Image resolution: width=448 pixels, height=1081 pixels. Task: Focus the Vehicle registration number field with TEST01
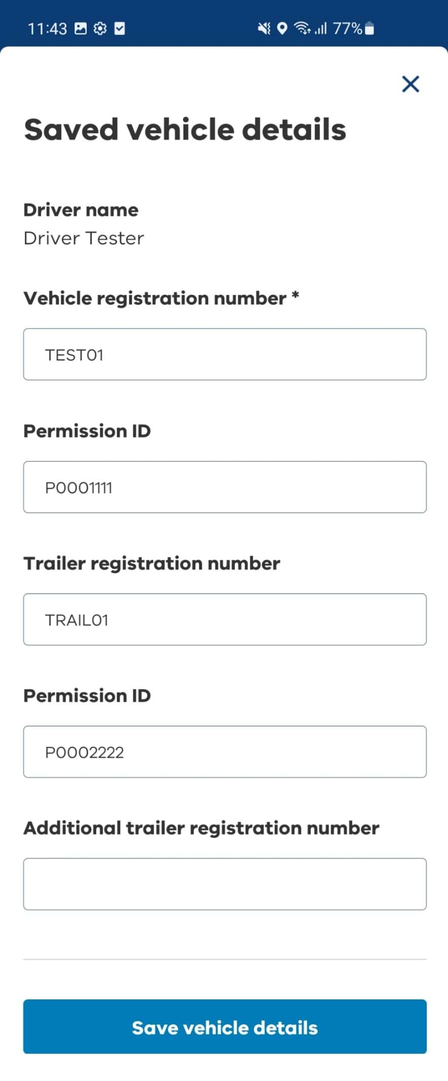point(225,354)
